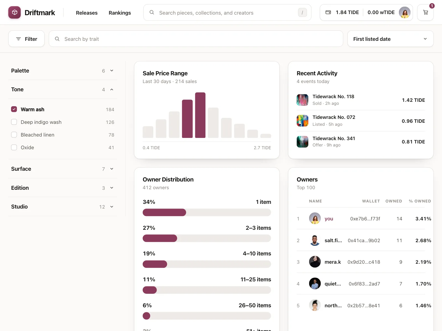Click the 1.42 TIDE sale price
442x331 pixels.
point(413,100)
